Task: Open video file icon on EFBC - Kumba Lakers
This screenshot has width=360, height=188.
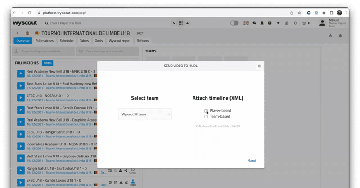Action: click(116, 183)
